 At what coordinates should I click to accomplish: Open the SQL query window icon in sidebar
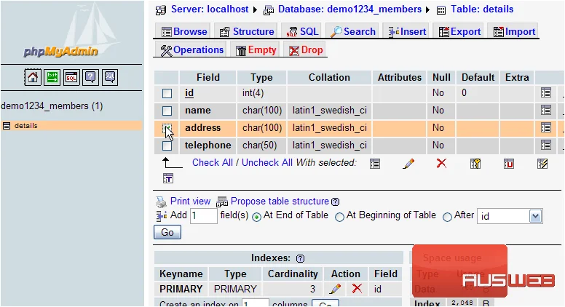point(71,77)
